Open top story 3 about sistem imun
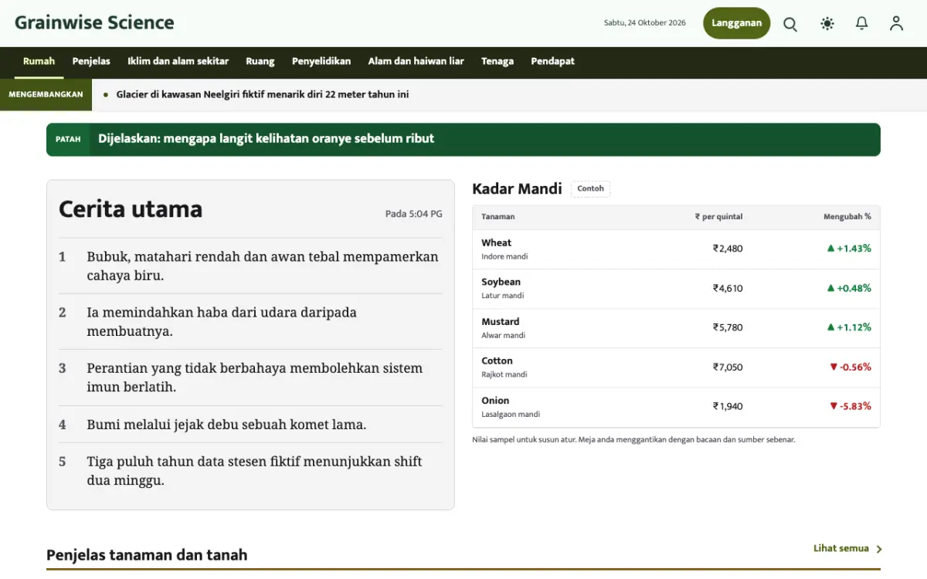Image resolution: width=927 pixels, height=579 pixels. click(255, 378)
